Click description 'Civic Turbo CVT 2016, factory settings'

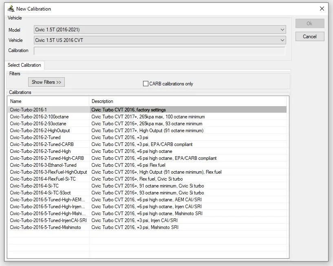[x=128, y=110]
